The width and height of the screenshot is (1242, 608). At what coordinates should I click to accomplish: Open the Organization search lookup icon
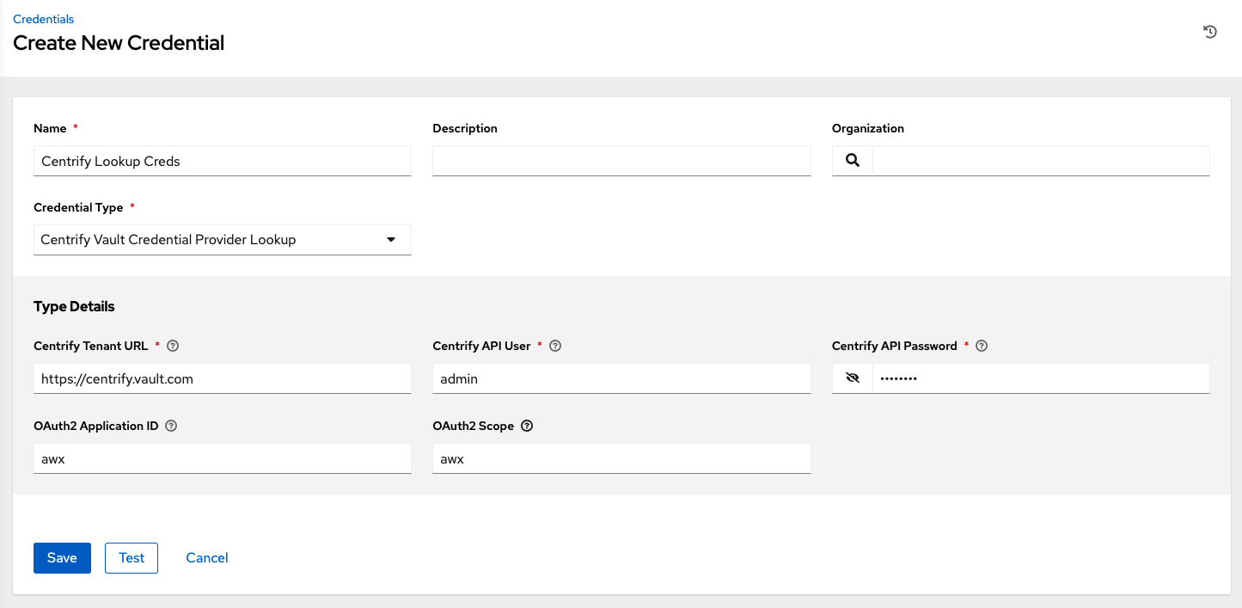(x=852, y=160)
